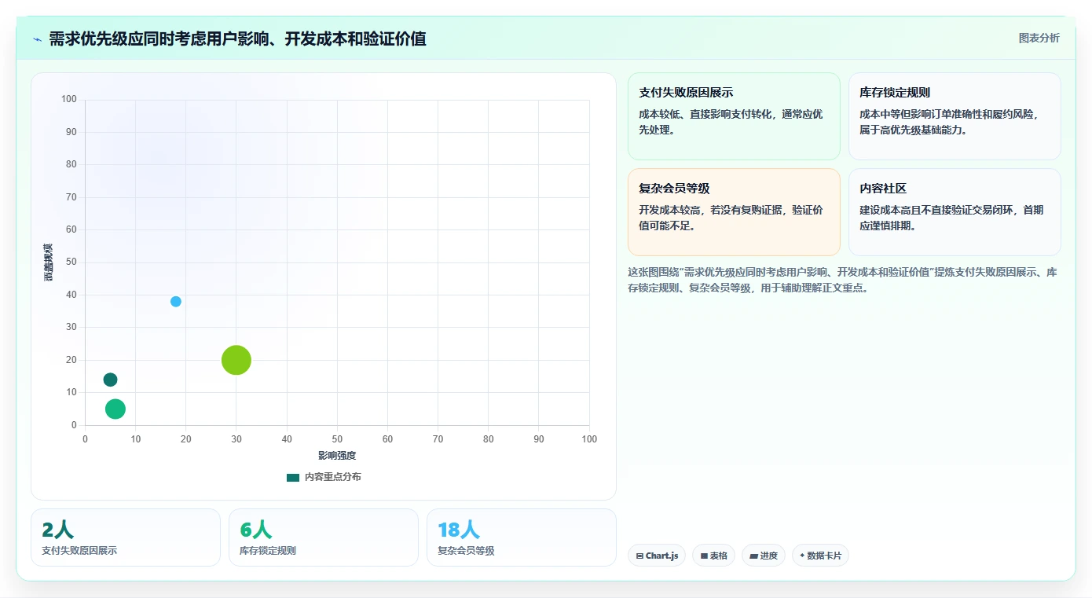Click the 表格 tag chip
1092x598 pixels.
point(713,556)
